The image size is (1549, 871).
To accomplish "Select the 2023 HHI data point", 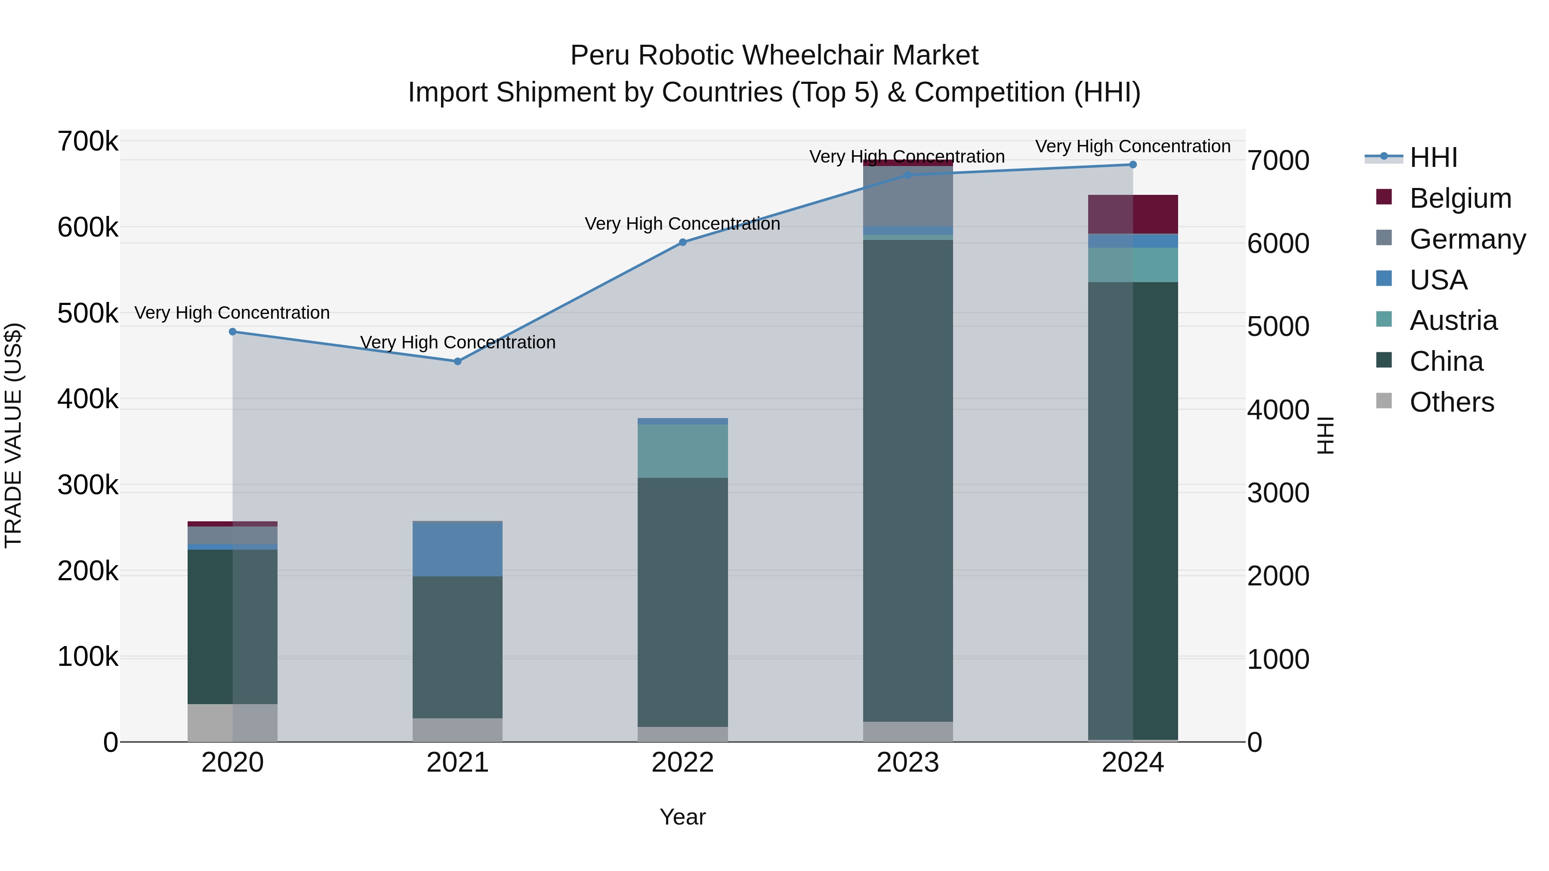I will (908, 175).
